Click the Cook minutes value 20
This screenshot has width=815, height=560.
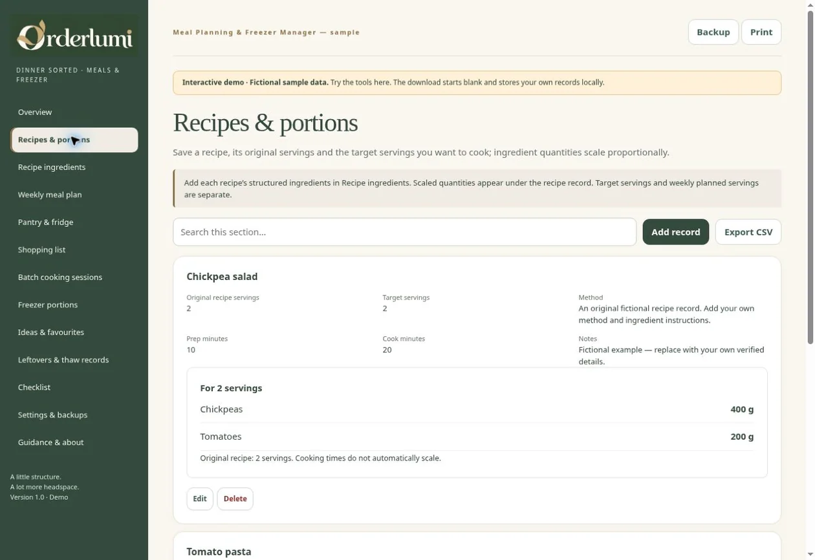tap(387, 350)
